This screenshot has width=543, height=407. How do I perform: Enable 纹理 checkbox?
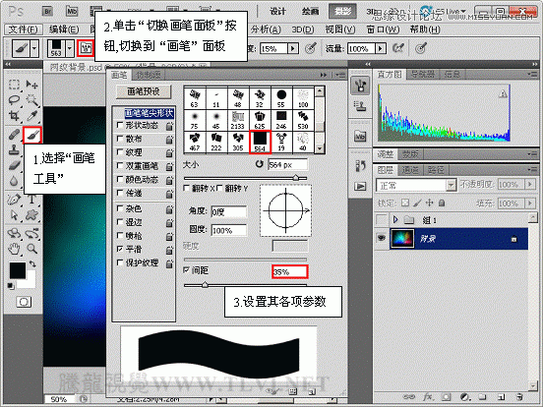tap(120, 152)
